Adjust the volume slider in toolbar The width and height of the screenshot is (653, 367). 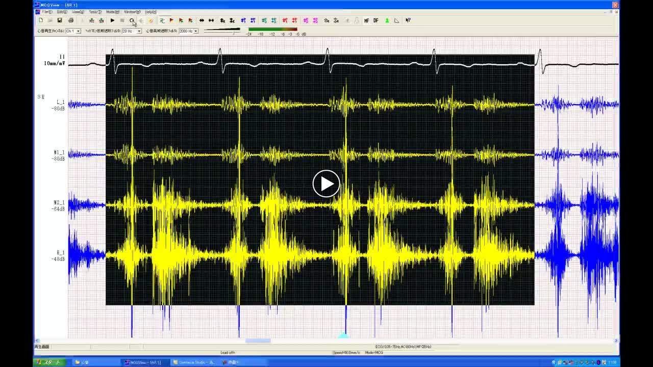tap(234, 32)
